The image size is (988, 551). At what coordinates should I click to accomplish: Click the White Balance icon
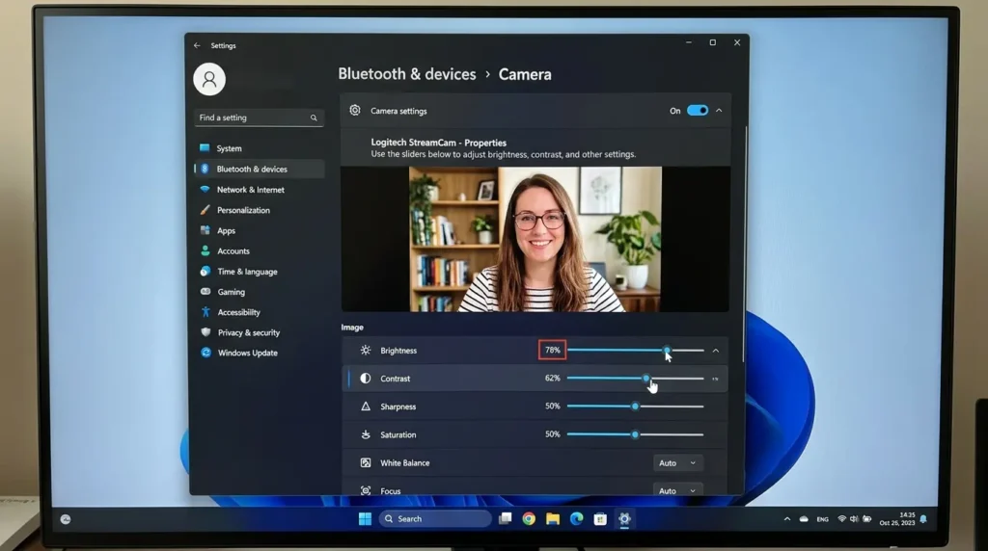pos(366,462)
